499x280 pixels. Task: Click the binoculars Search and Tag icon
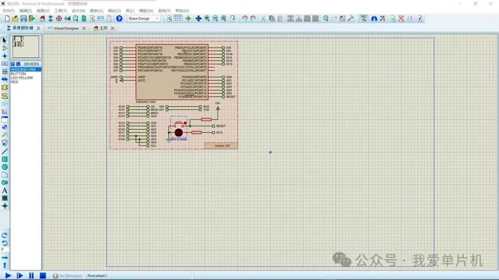[374, 18]
